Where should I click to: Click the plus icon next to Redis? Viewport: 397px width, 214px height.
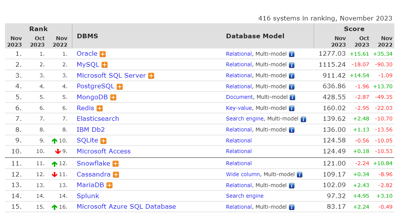100,109
